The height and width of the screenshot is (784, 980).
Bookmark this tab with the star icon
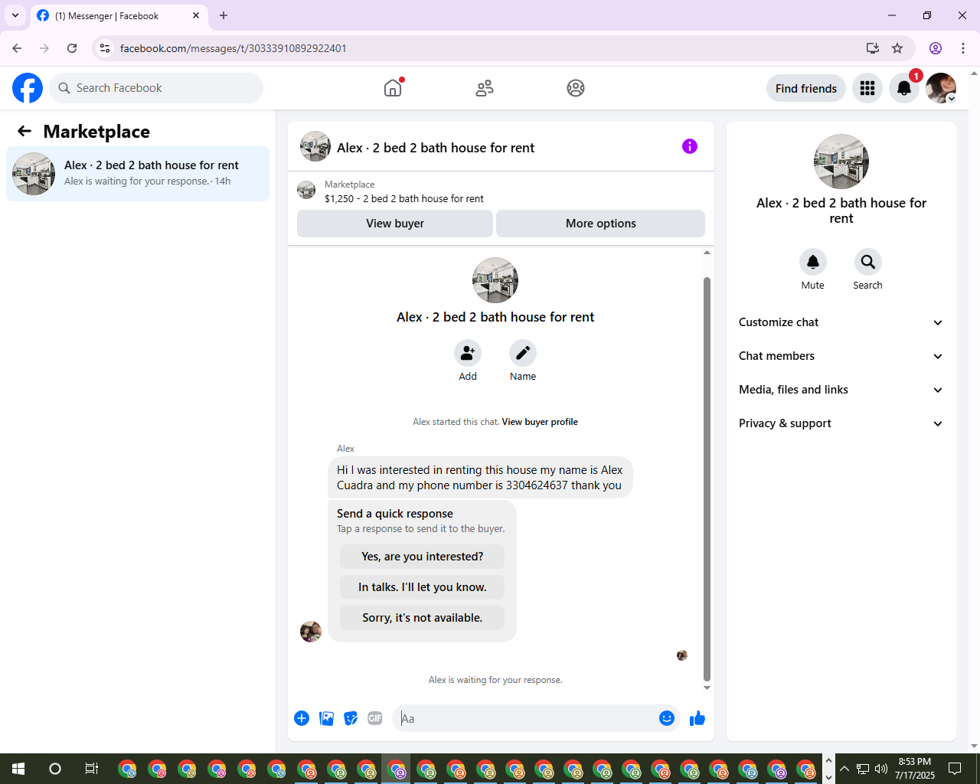(x=897, y=48)
